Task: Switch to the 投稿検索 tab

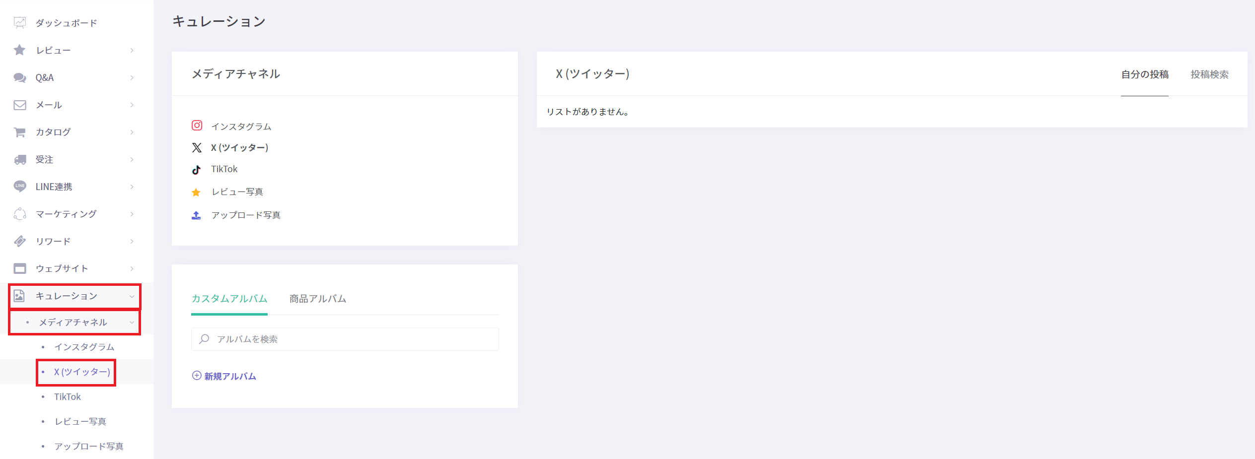Action: pos(1209,74)
